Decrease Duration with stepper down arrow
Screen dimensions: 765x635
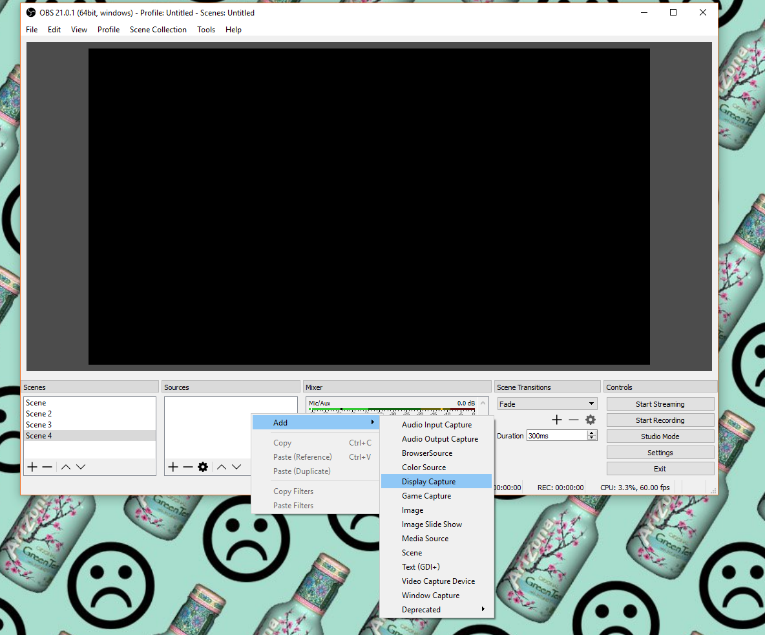[592, 438]
